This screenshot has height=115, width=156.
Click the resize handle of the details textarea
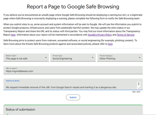coord(139,88)
